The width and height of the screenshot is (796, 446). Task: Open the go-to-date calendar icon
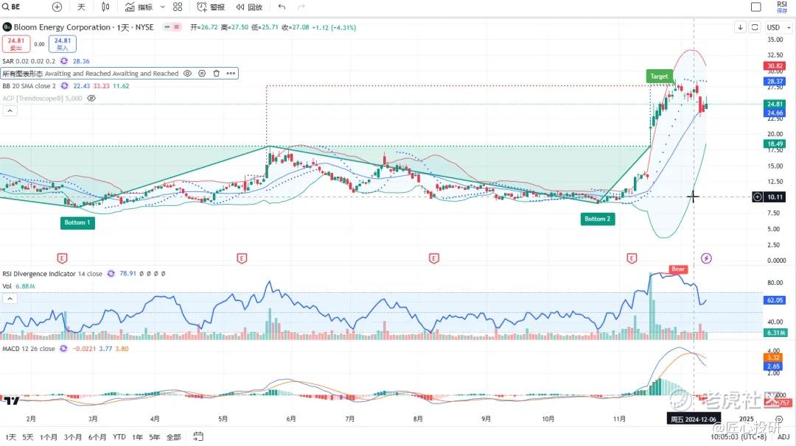click(x=198, y=436)
